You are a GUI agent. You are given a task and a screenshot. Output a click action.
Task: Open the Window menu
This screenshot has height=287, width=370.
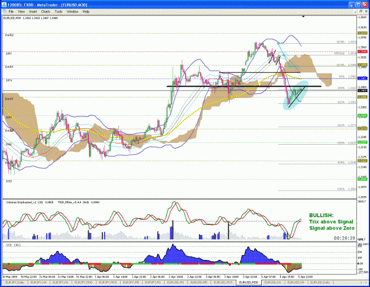point(72,11)
